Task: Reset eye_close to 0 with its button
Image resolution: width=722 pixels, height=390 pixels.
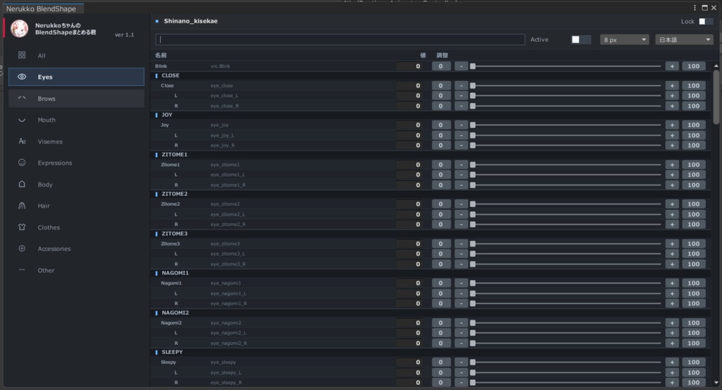Action: pyautogui.click(x=441, y=86)
